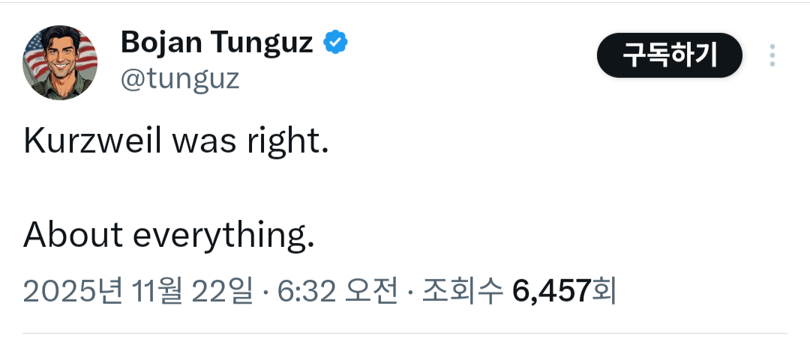Click the "22일" day in the date
Screen dimensions: 810x339
point(221,290)
